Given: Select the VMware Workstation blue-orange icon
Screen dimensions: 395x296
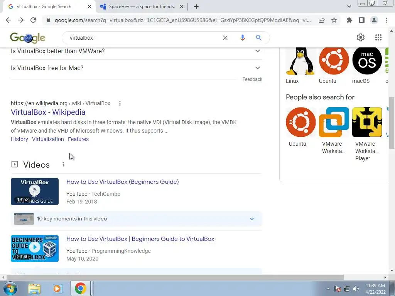Looking at the screenshot, I should click(334, 122).
